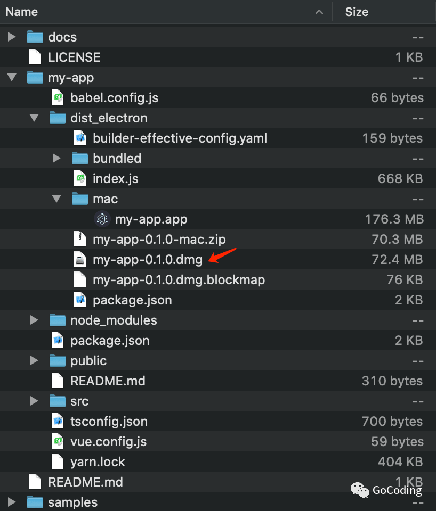The height and width of the screenshot is (511, 436).
Task: Expand the docs folder
Action: [12, 37]
